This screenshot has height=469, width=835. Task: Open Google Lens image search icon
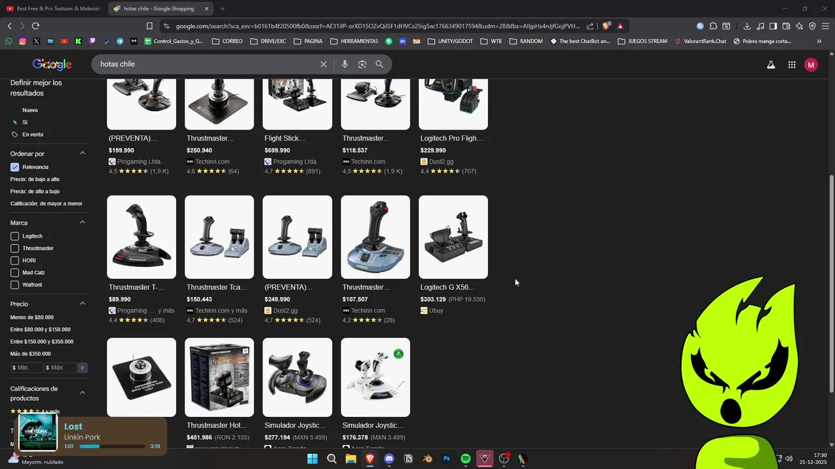362,64
